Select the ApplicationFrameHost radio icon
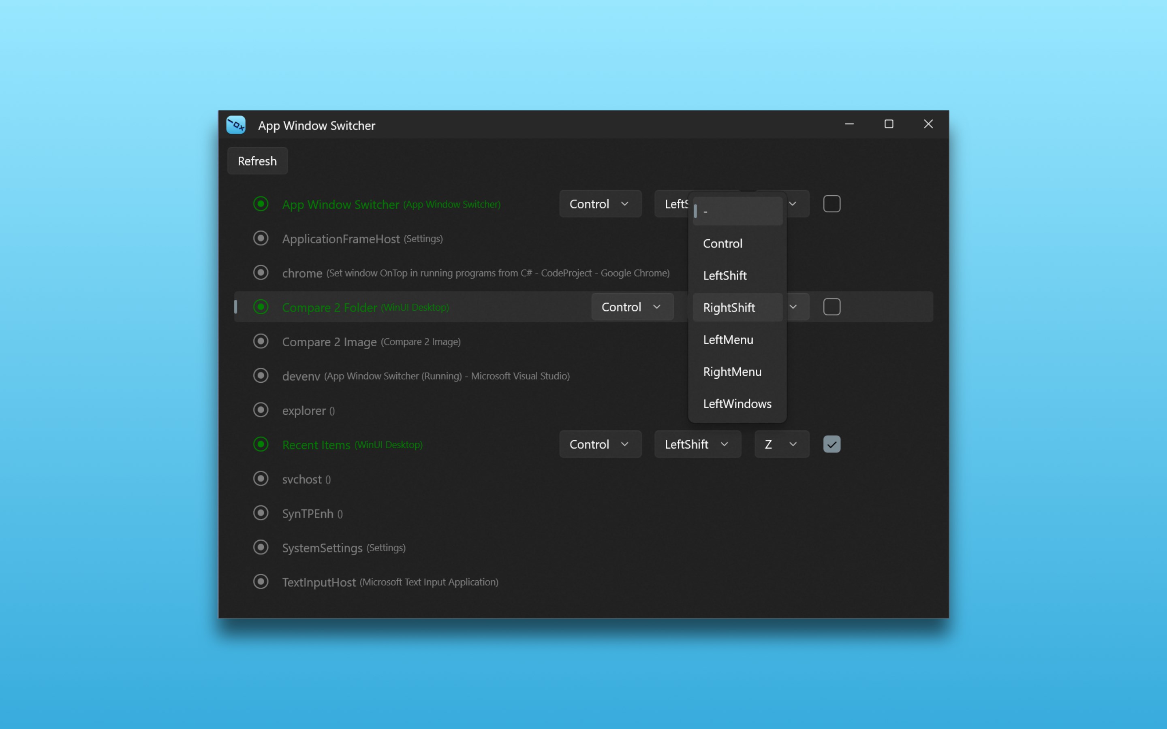 tap(261, 238)
